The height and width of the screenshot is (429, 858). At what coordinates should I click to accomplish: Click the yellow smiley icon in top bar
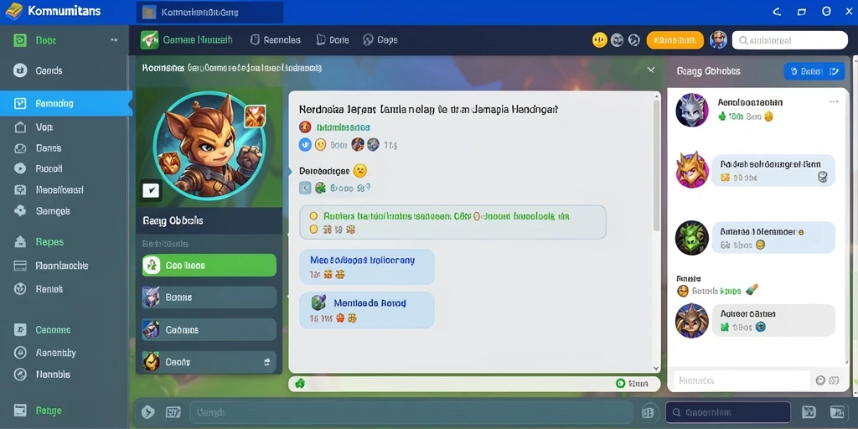pos(600,40)
